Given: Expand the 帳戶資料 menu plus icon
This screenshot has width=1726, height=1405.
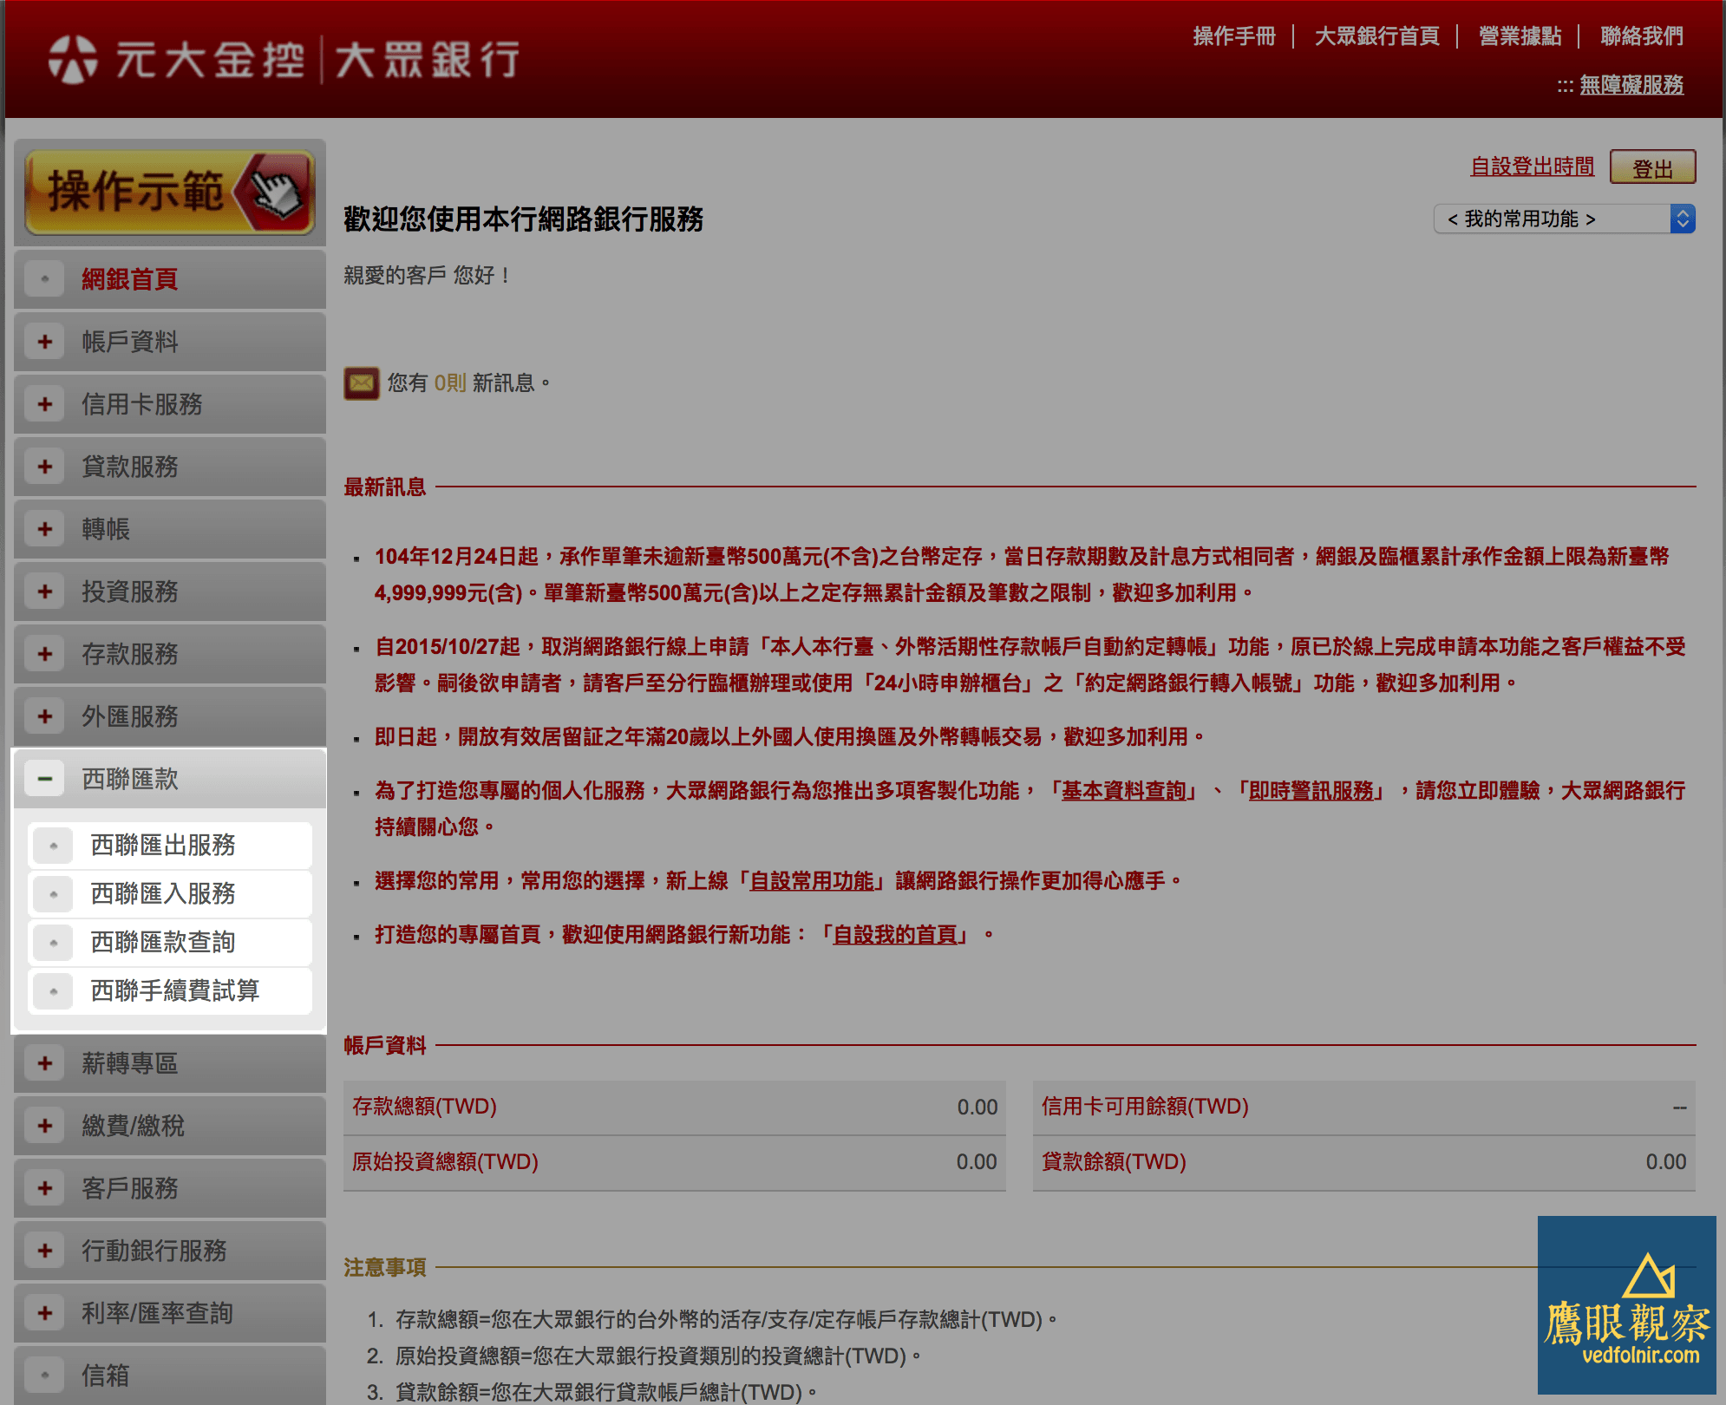Looking at the screenshot, I should coord(45,342).
